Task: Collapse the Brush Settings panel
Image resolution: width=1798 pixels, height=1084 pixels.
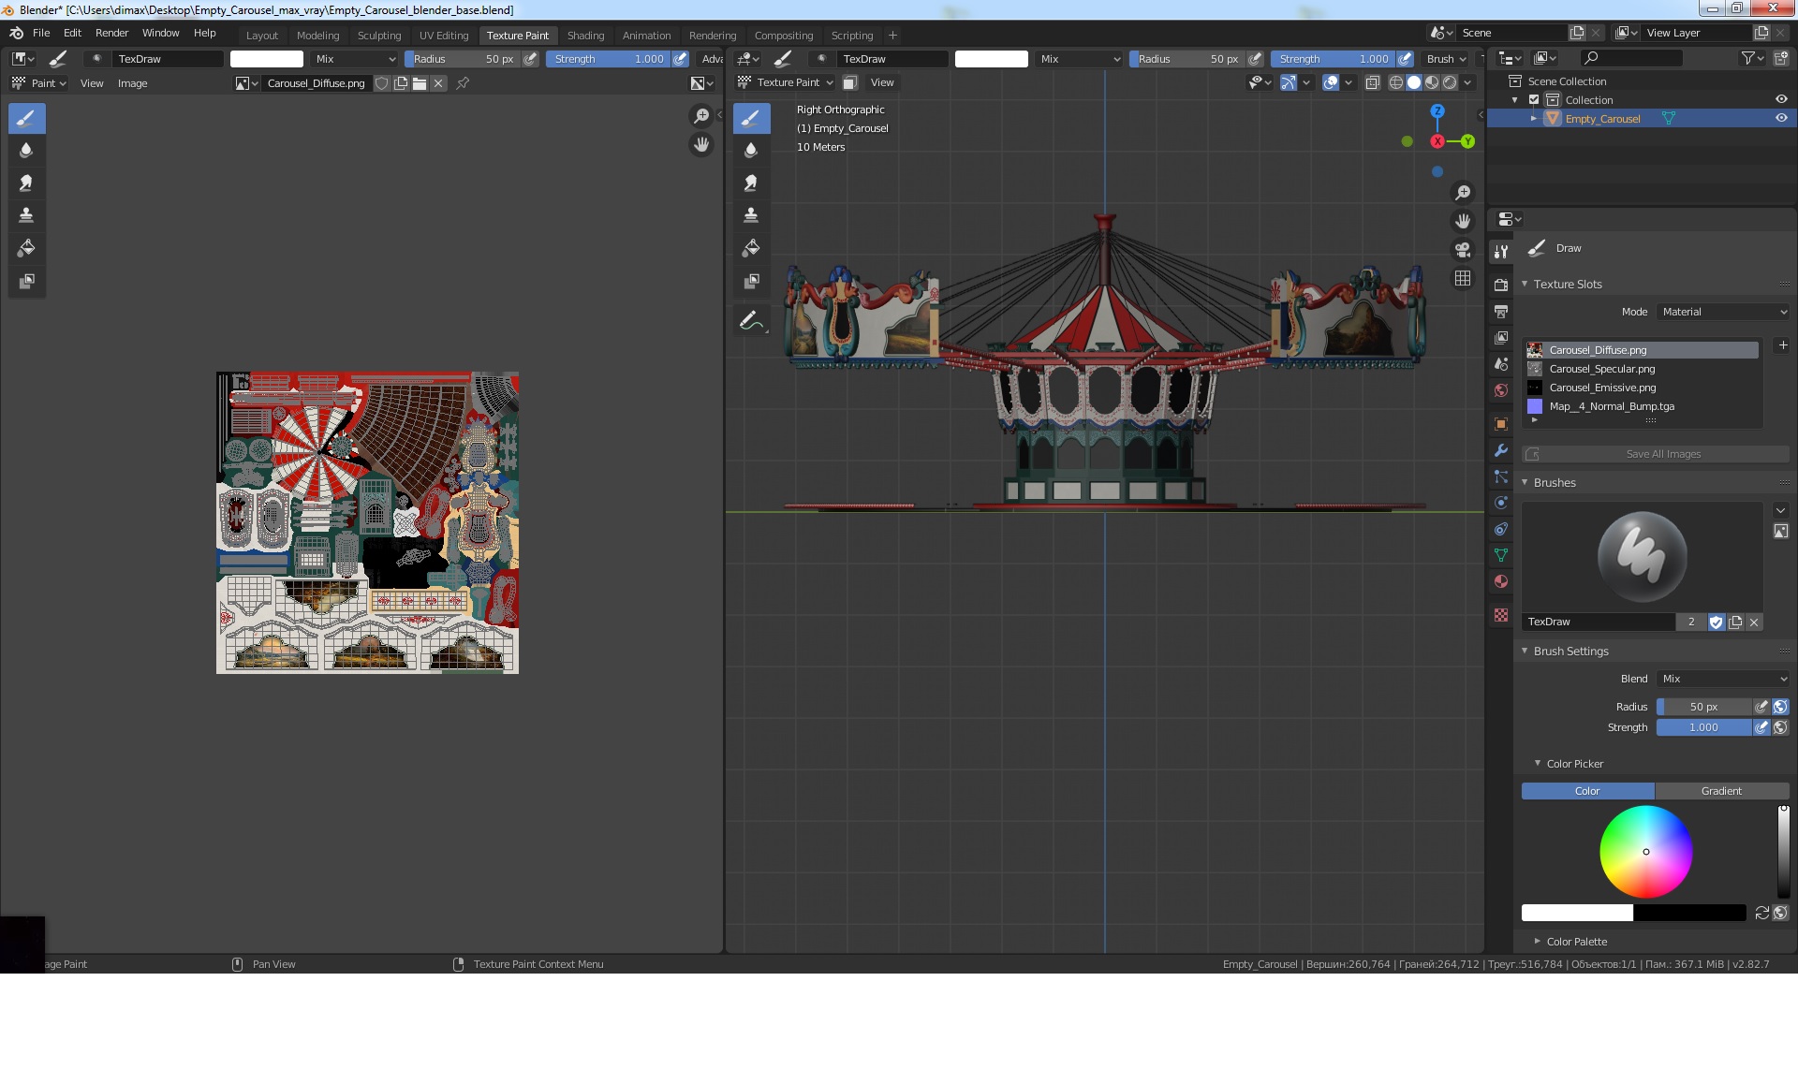Action: click(1525, 651)
